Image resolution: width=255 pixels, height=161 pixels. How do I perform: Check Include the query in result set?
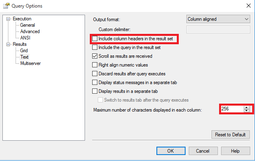[95, 47]
